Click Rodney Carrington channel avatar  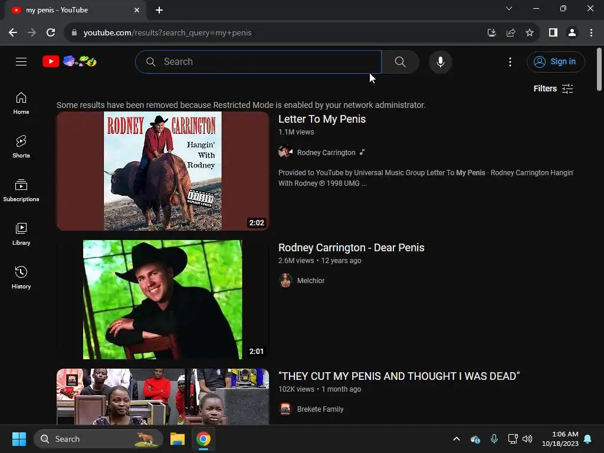285,152
